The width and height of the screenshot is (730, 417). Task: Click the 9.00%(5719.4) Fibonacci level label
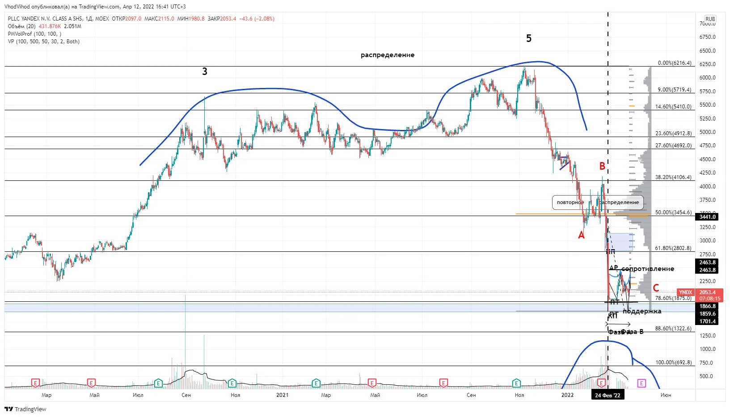[674, 90]
